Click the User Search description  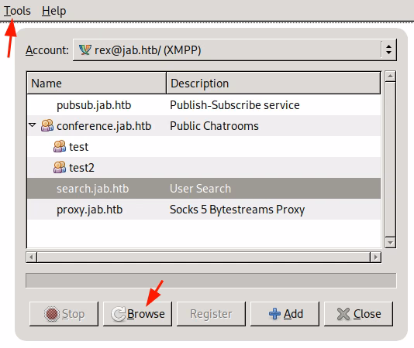point(200,189)
